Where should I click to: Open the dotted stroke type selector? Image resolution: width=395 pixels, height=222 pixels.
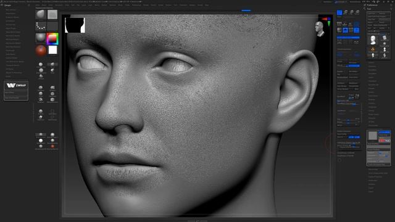pos(41,26)
